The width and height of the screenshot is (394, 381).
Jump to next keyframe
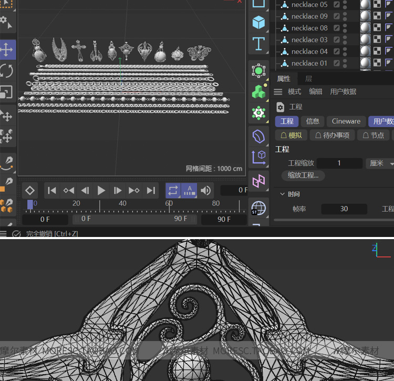[134, 190]
